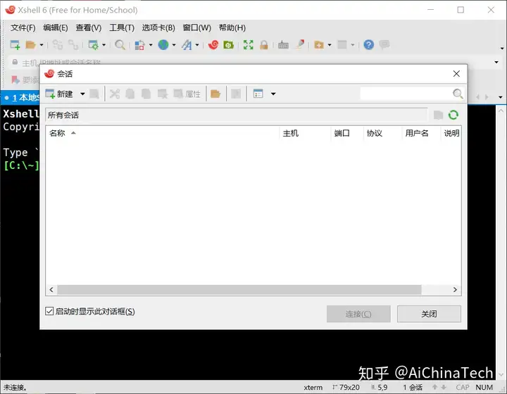Click the list view icon in sessions dialog

click(x=258, y=94)
